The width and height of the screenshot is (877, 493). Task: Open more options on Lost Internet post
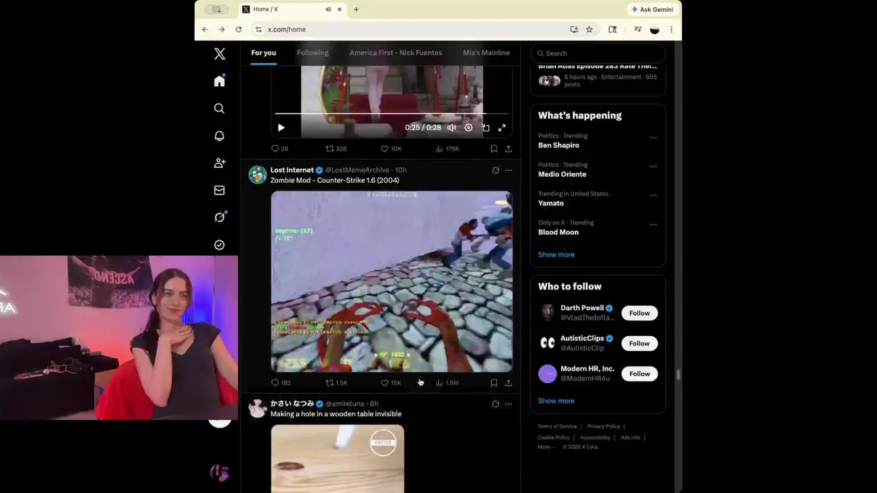point(508,170)
